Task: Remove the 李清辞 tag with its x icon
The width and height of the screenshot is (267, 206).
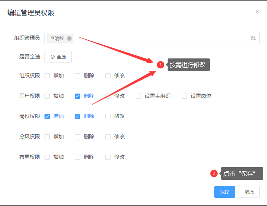Action: [69, 38]
